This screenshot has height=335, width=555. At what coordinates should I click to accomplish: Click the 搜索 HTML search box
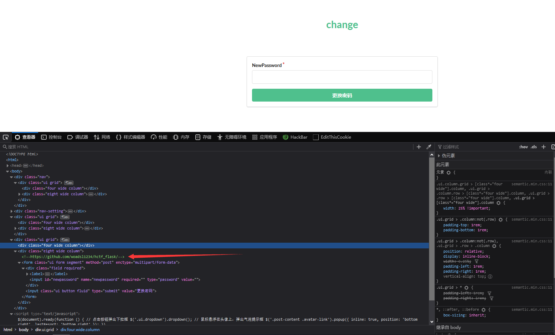click(207, 147)
